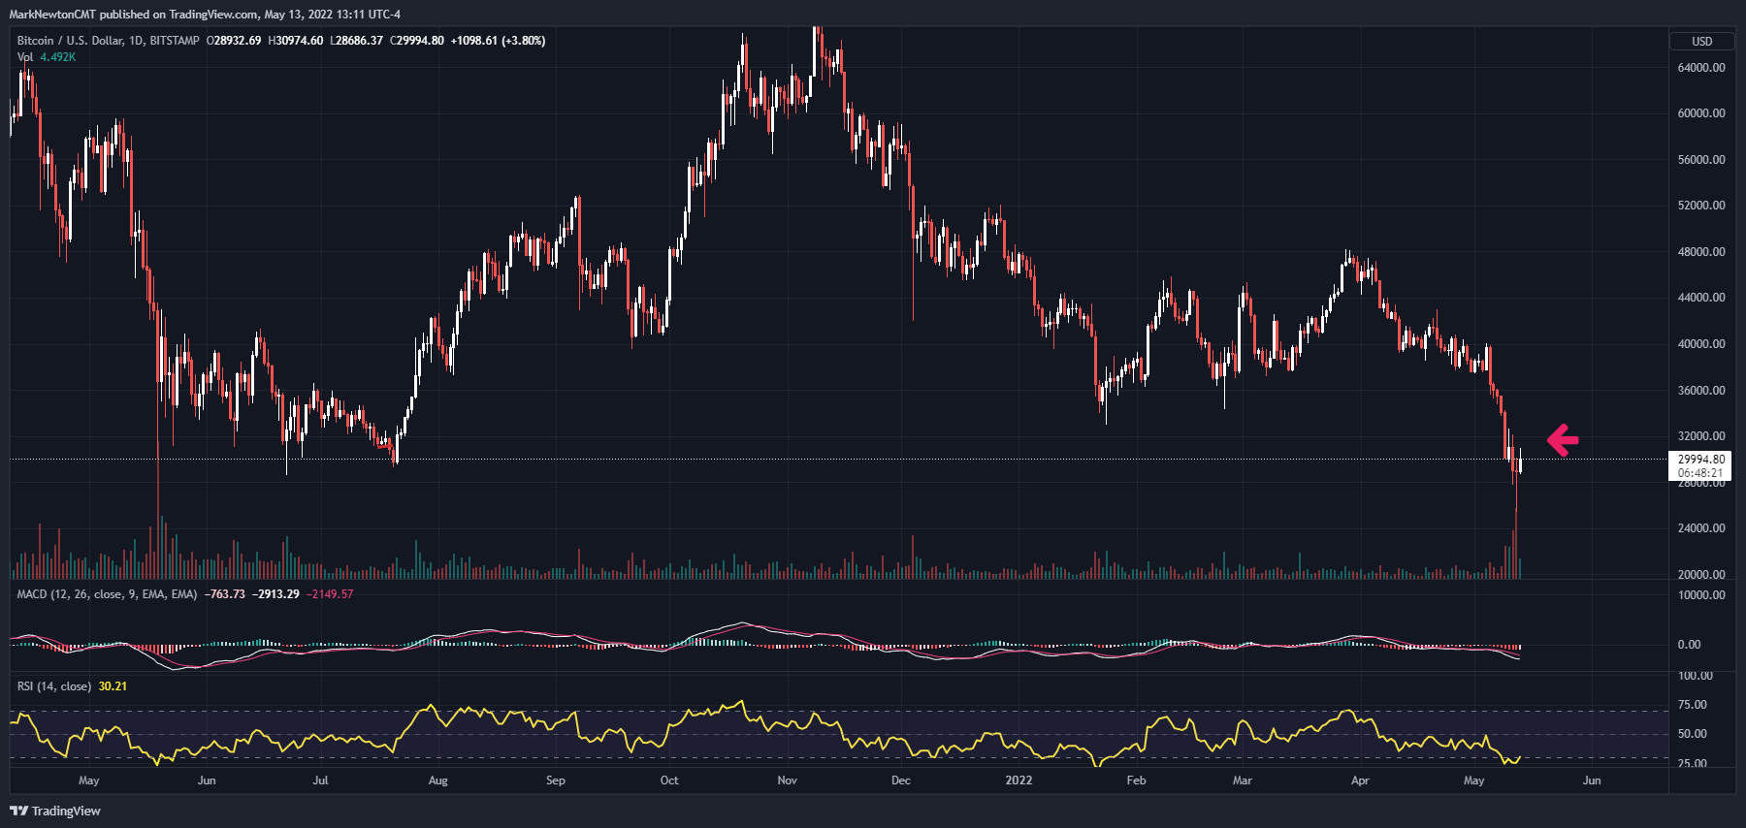Viewport: 1746px width, 828px height.
Task: Click the 10000.00 MACD axis label
Action: point(1701,595)
